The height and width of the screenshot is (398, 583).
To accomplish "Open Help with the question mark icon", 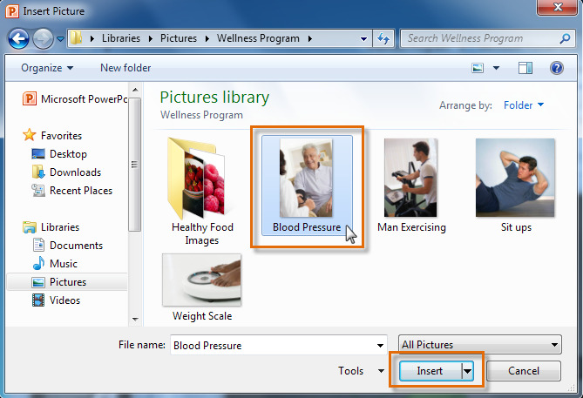I will tap(557, 68).
